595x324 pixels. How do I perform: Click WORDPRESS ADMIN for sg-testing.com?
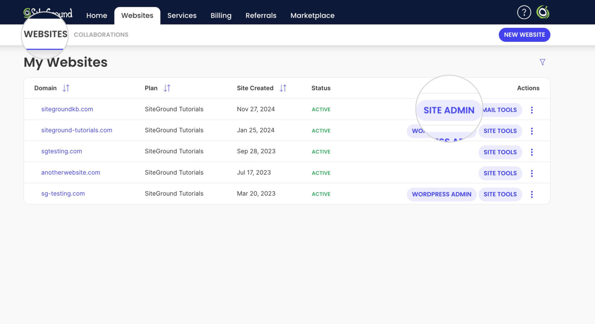441,194
